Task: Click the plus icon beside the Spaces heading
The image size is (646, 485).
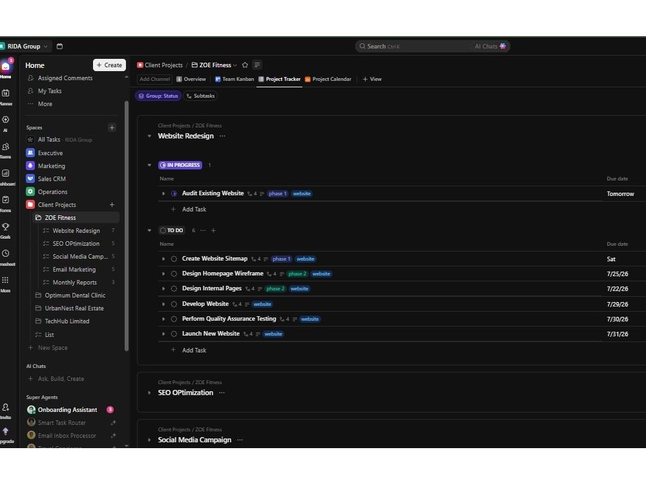Action: 112,127
